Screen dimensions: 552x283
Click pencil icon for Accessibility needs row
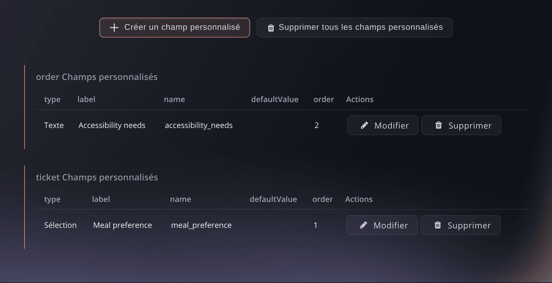pos(364,126)
